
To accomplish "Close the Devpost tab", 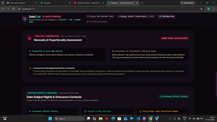I will point(70,3).
